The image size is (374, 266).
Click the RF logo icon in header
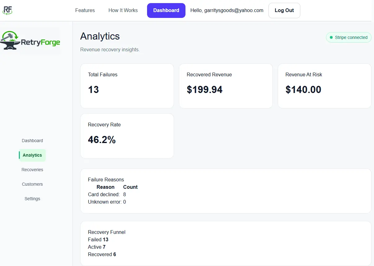[7, 10]
